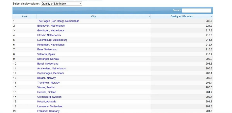Select the 217.3 index value
232x113 pixels.
click(209, 30)
